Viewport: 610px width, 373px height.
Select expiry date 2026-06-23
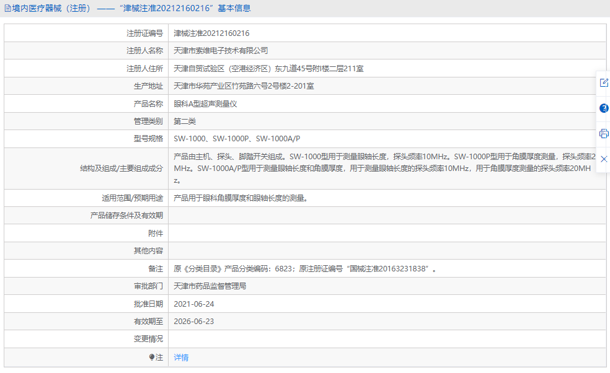(194, 322)
